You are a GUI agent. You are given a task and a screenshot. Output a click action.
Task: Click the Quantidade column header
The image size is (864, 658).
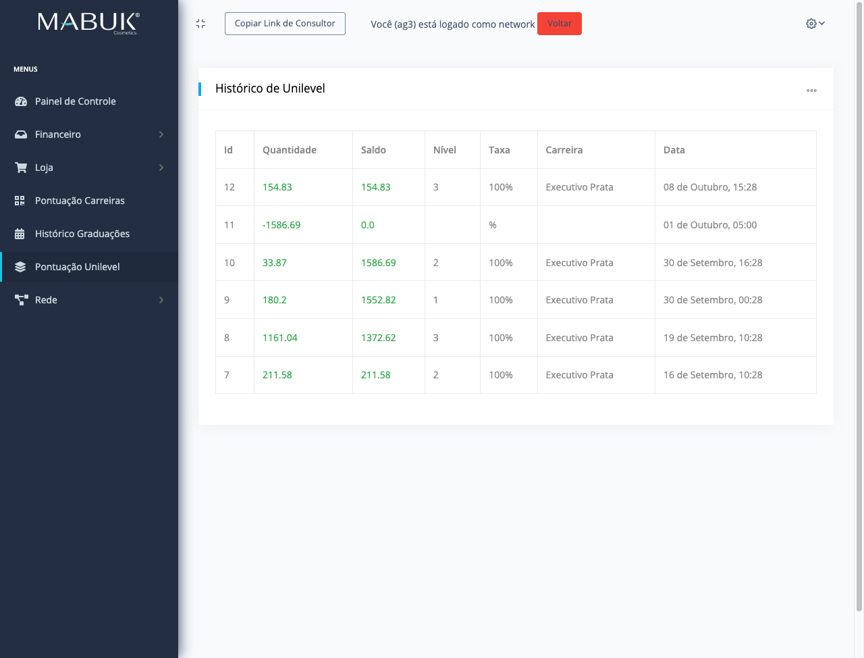point(290,150)
